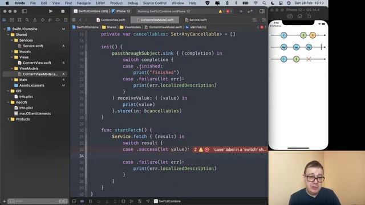Open the Source Control navigator tab icon
Screen dimensions: 365x205
[12, 20]
